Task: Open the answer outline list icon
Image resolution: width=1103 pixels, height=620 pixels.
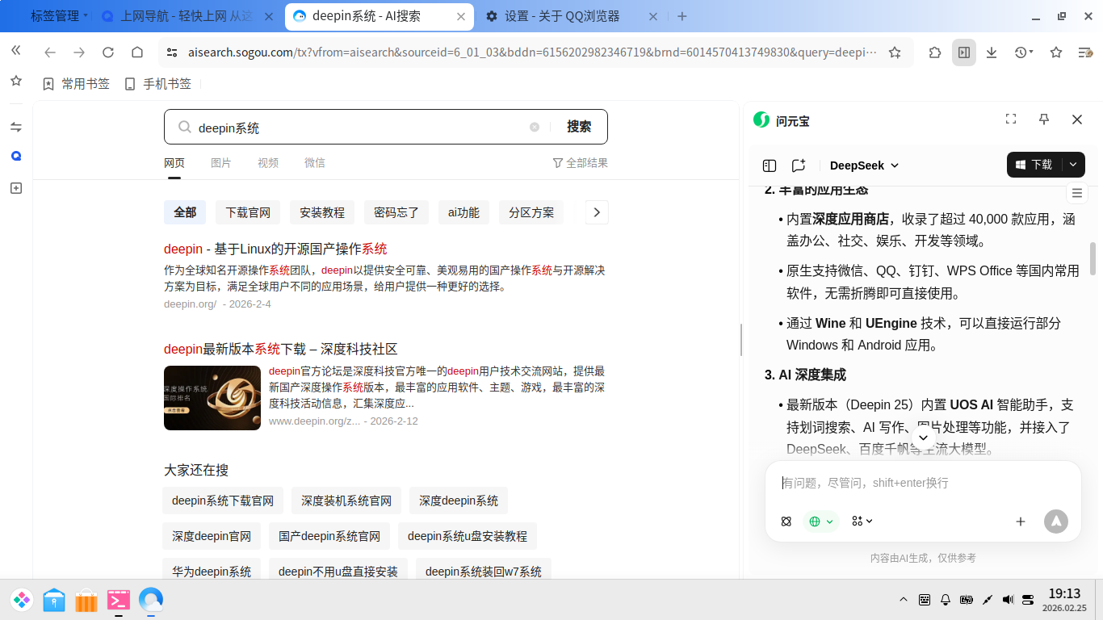Action: [1076, 193]
